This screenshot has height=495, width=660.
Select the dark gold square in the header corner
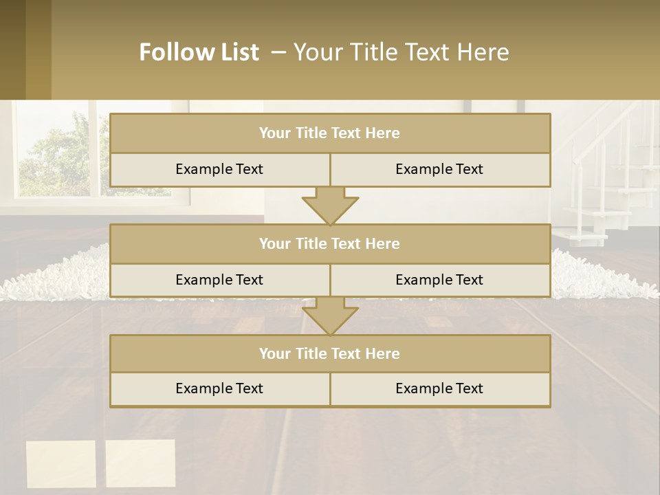click(12, 49)
